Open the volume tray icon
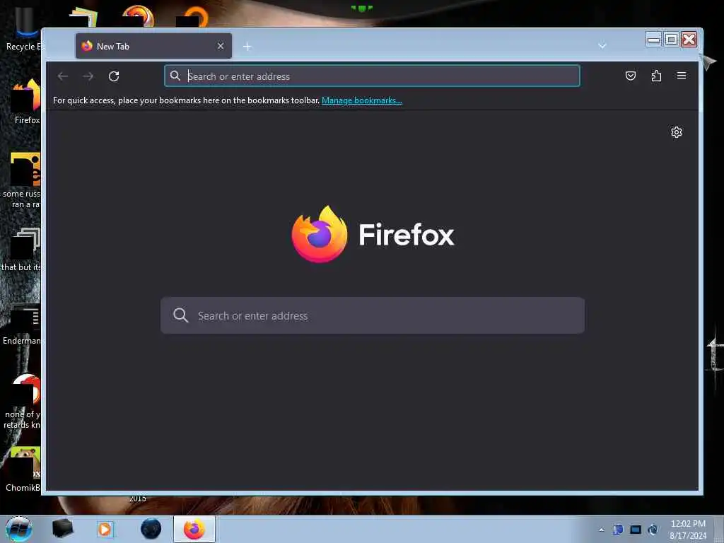The height and width of the screenshot is (543, 724). 653,530
